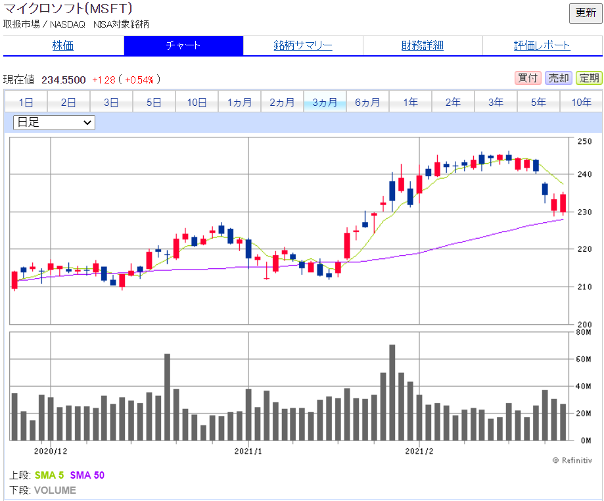
Task: Select the 2年 chart period
Action: tap(453, 102)
